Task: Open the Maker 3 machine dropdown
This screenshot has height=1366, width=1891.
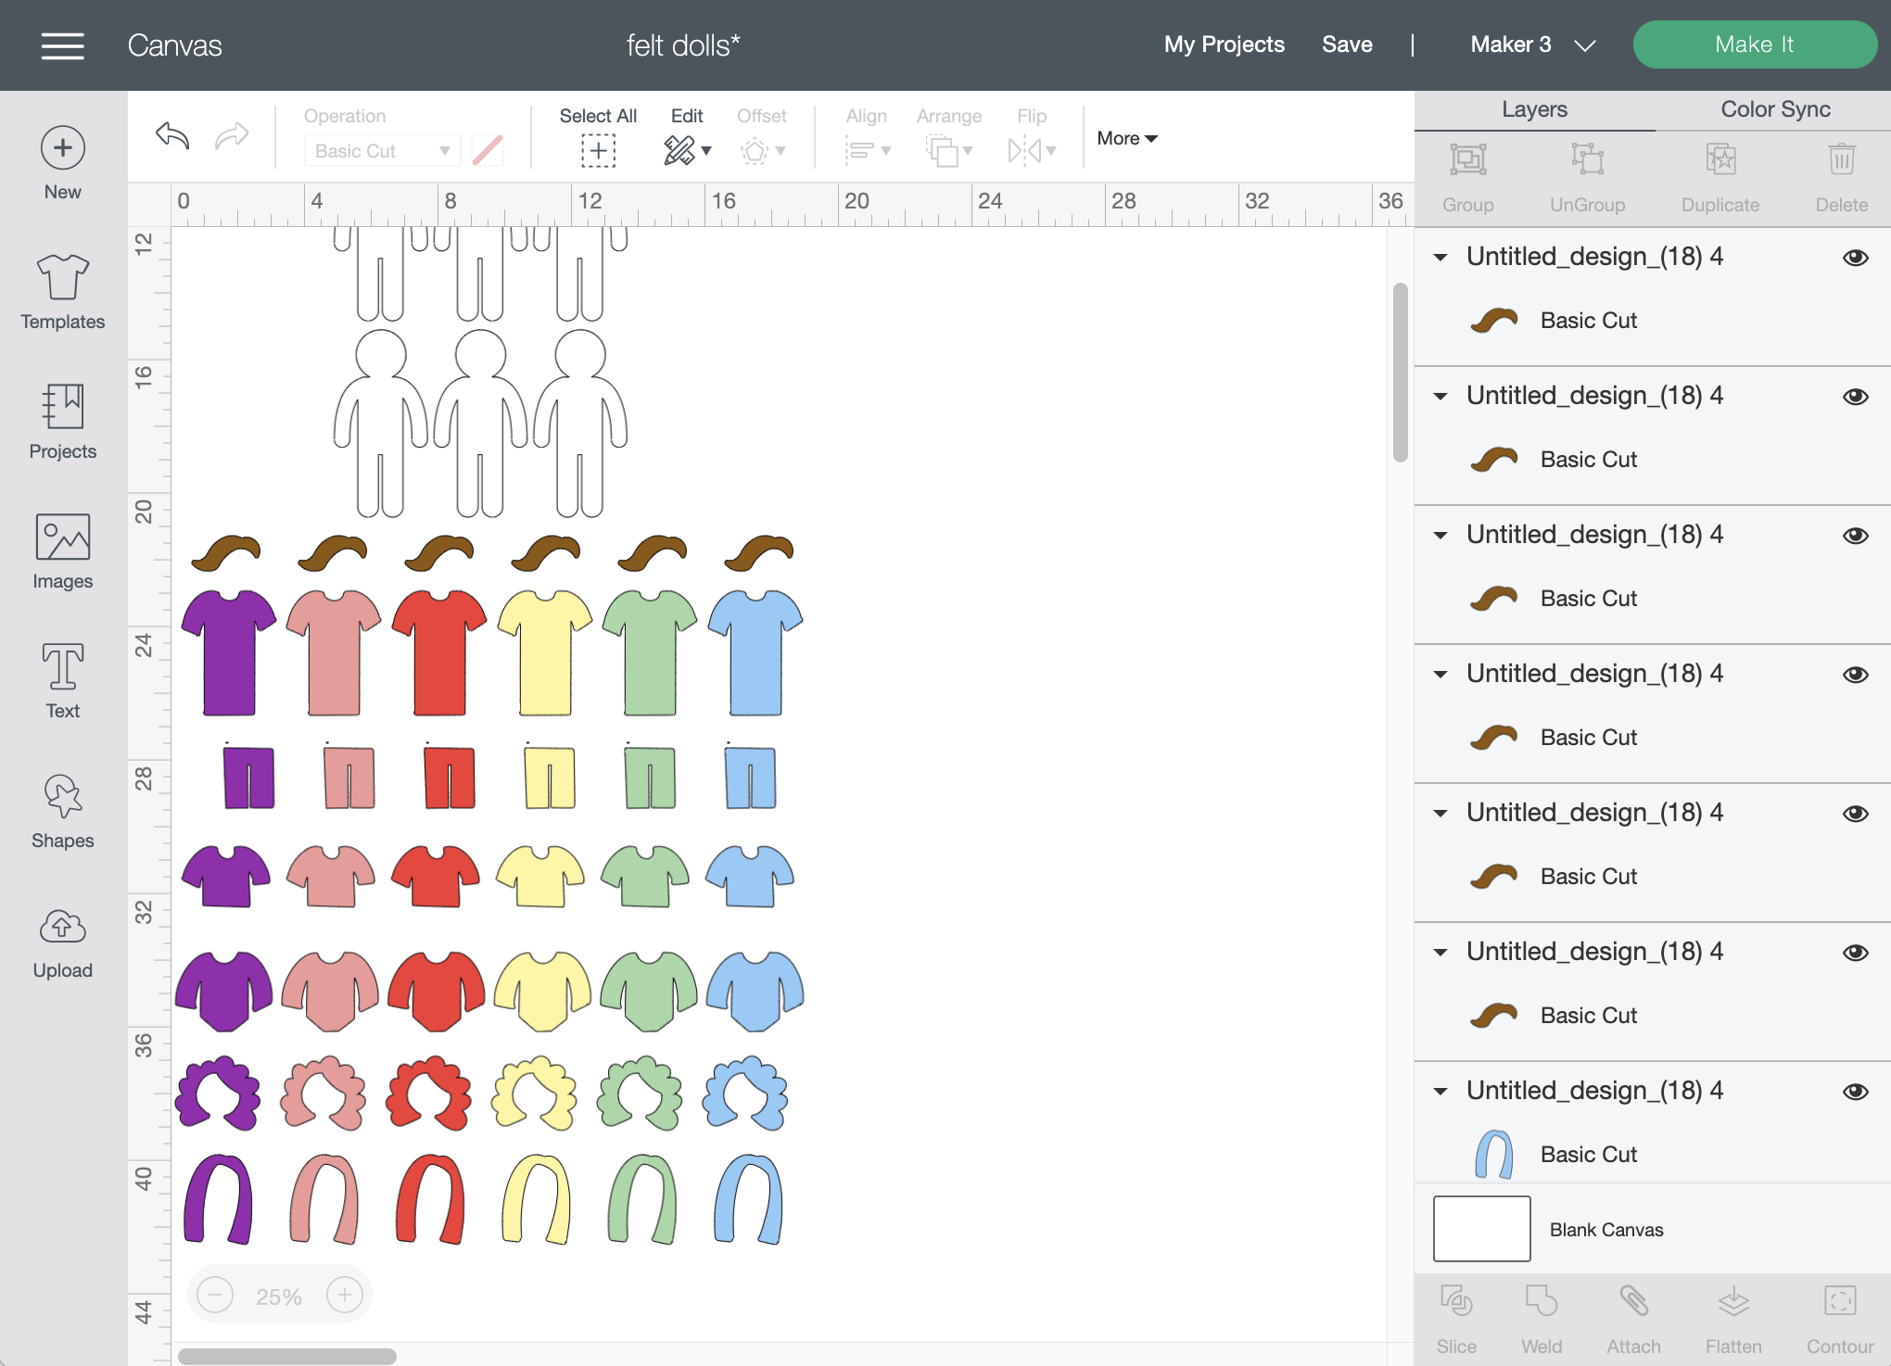Action: pos(1533,44)
